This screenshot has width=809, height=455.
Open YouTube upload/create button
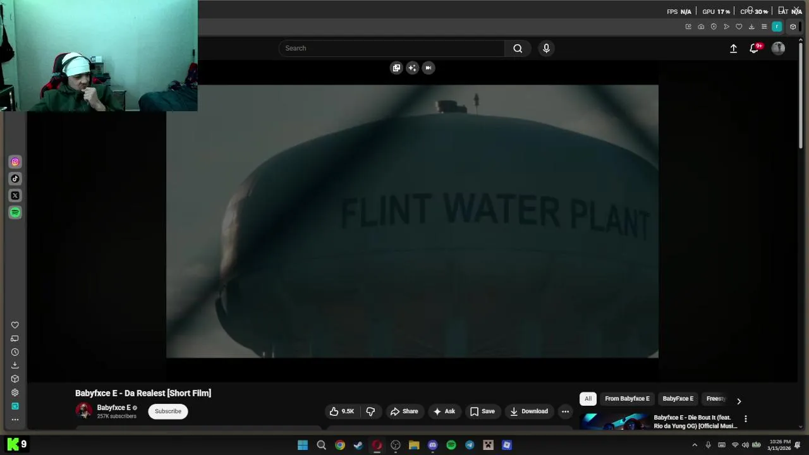(x=733, y=49)
